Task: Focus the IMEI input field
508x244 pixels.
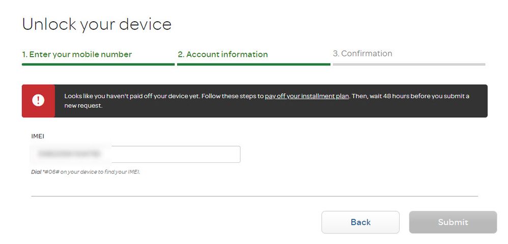Action: (135, 154)
